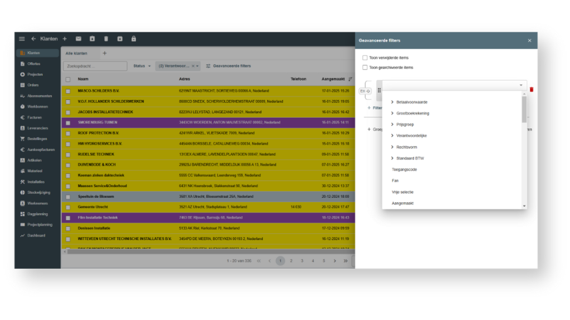The width and height of the screenshot is (570, 320).
Task: Click the Zoekopdracht search field
Action: point(95,66)
